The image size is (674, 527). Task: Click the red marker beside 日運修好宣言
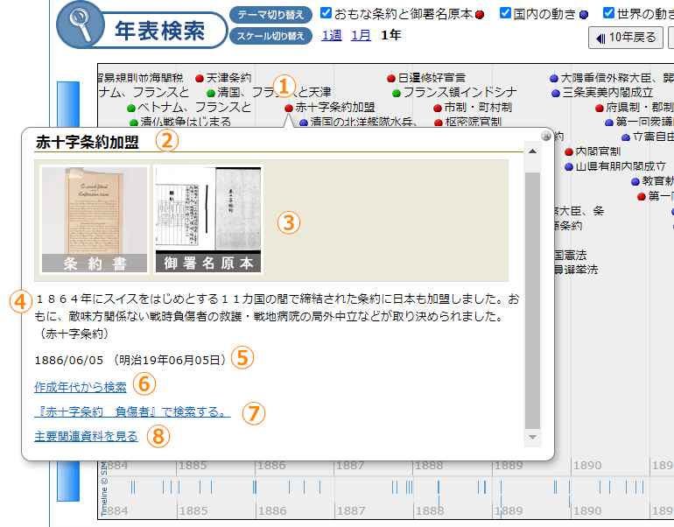coord(391,78)
